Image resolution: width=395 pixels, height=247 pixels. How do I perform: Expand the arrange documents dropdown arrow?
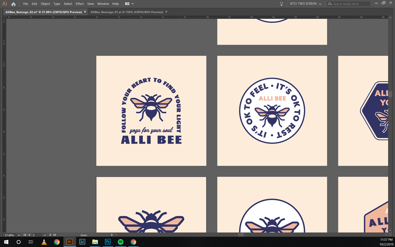coord(132,4)
